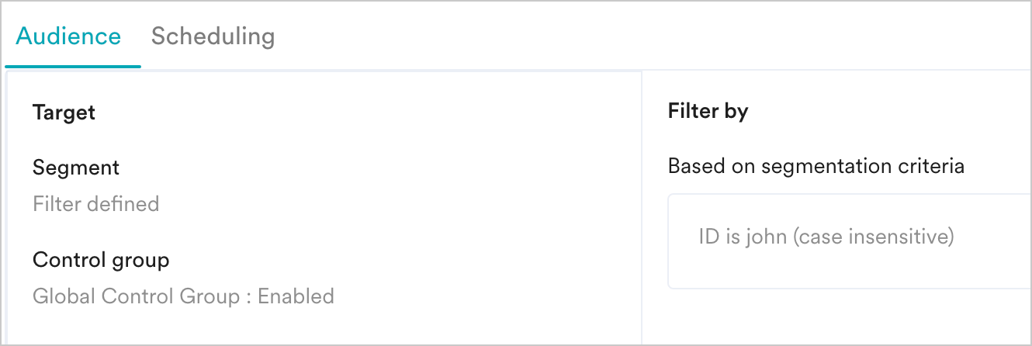Click the Target section heading
Image resolution: width=1032 pixels, height=346 pixels.
pos(64,112)
